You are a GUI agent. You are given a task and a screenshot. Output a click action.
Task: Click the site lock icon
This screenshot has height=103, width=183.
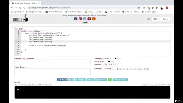pyautogui.click(x=29, y=8)
